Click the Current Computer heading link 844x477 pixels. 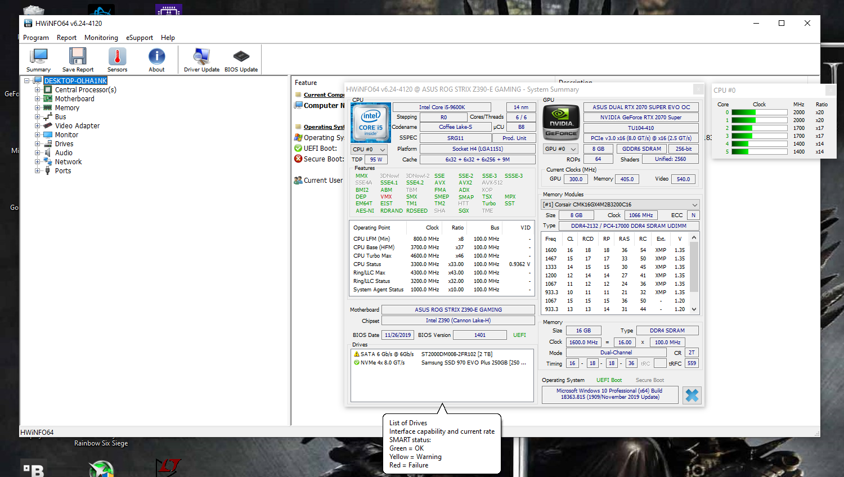324,95
